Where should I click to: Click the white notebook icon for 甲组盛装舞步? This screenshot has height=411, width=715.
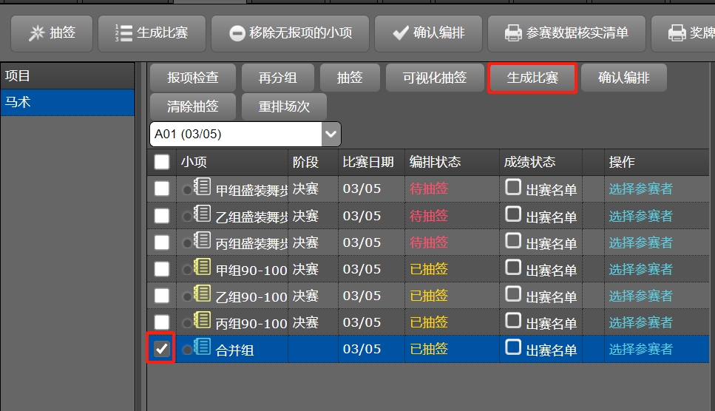202,187
